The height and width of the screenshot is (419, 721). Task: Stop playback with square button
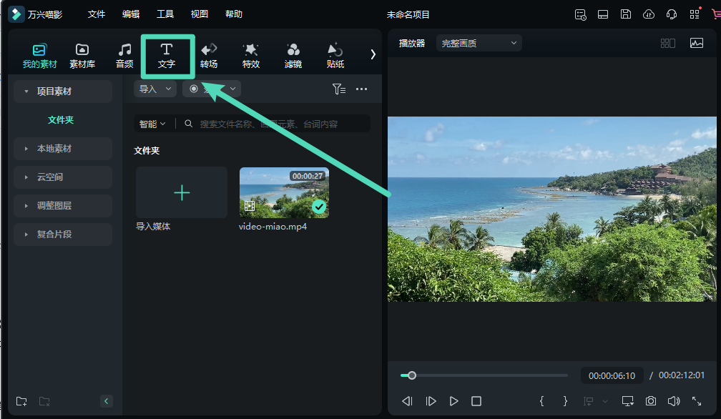(x=476, y=401)
